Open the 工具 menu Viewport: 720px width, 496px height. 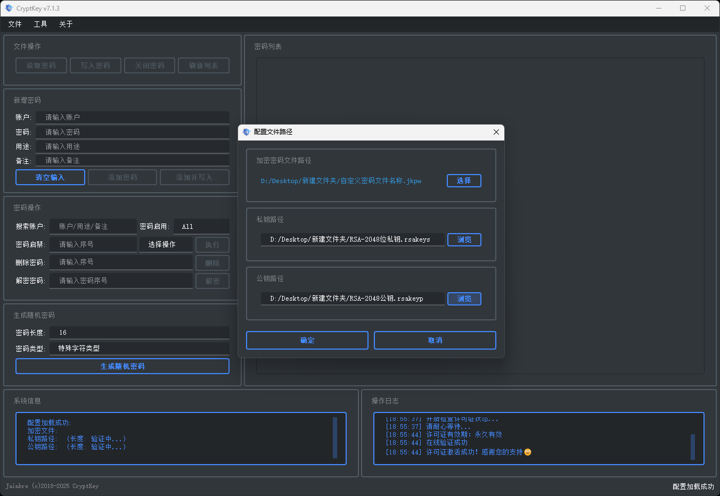(x=40, y=24)
